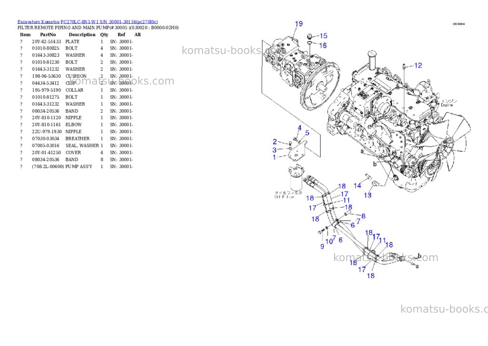
Task: Open the PC270LC-8N1-W1 S/N 30001-30116 link
Action: click(x=109, y=22)
